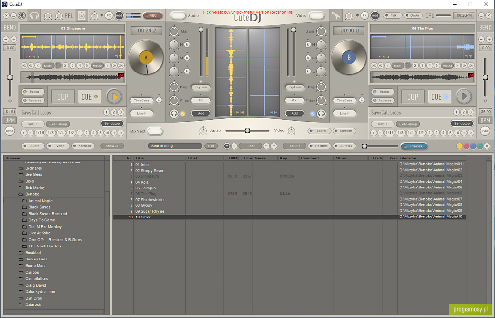The image size is (495, 318).
Task: Expand the Caribou folder
Action: pos(21,272)
